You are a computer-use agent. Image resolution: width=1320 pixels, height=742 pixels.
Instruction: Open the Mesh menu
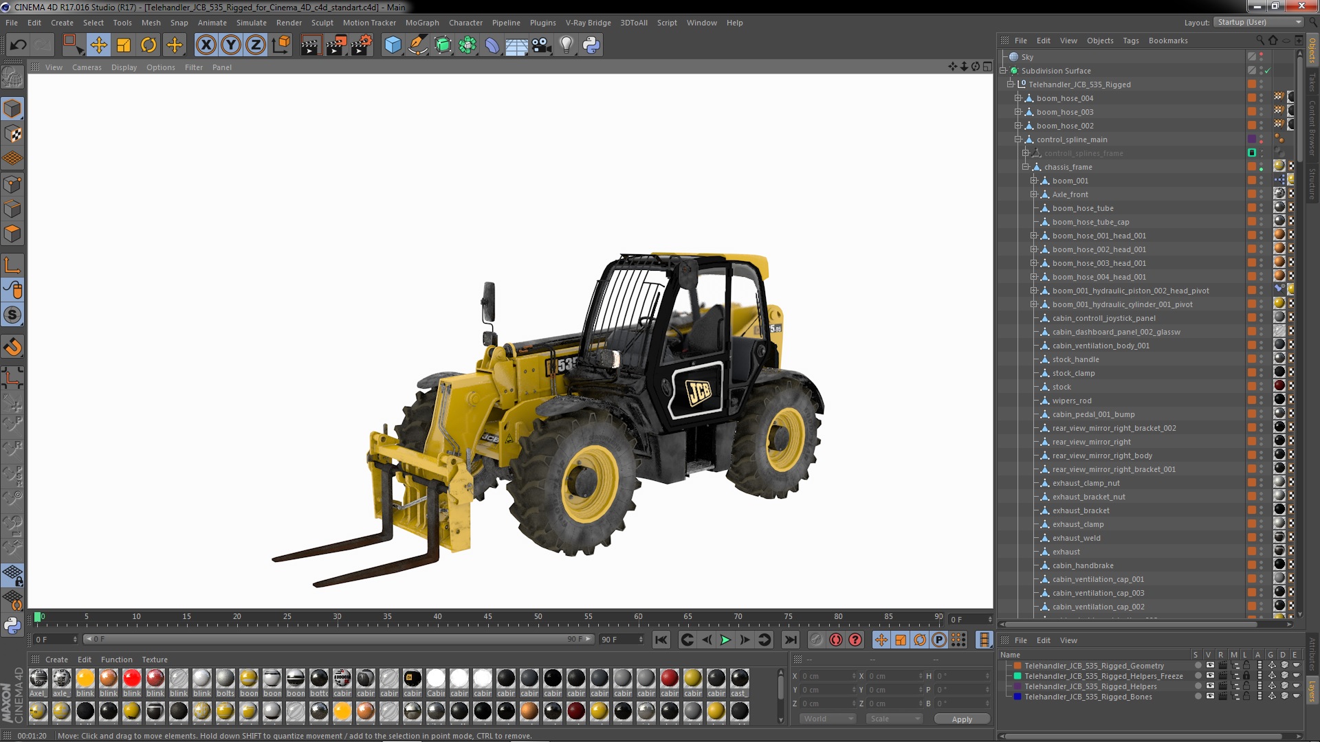click(151, 23)
